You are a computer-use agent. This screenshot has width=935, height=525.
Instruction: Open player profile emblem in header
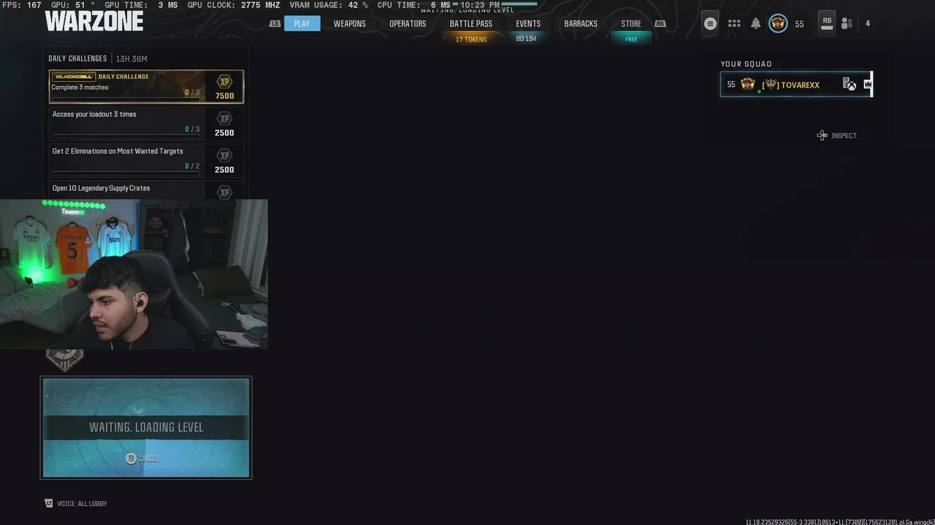point(778,23)
